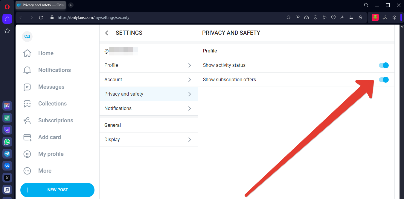The height and width of the screenshot is (199, 404).
Task: Click the NEW POST button
Action: pos(57,190)
